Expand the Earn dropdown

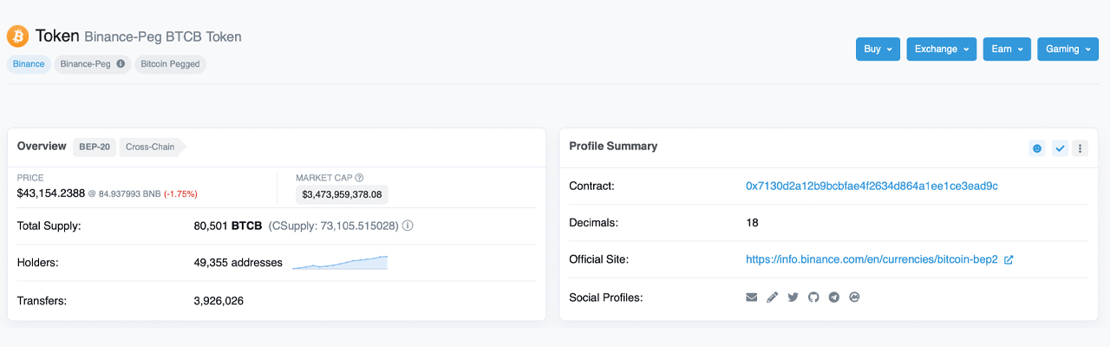coord(1007,49)
